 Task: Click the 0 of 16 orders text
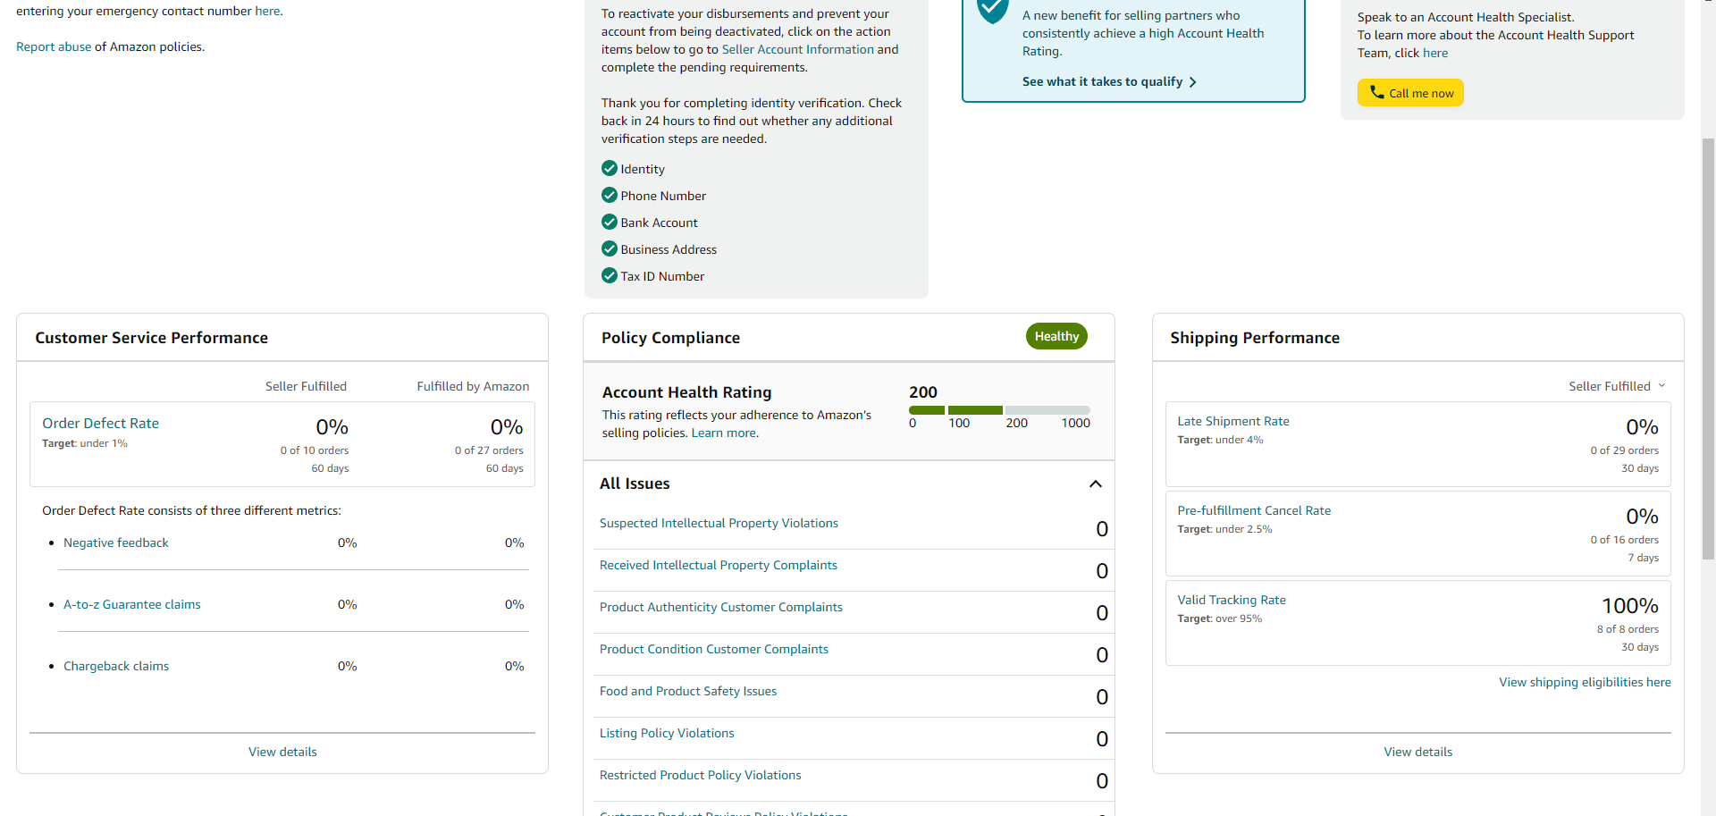(x=1624, y=540)
